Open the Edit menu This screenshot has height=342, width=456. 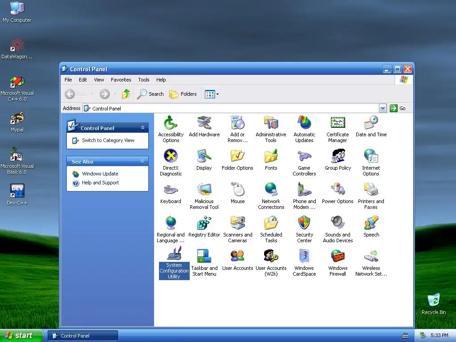[x=83, y=80]
